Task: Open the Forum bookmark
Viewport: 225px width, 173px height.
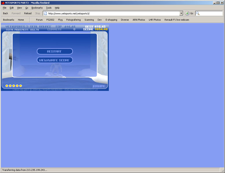Action: [x=39, y=20]
